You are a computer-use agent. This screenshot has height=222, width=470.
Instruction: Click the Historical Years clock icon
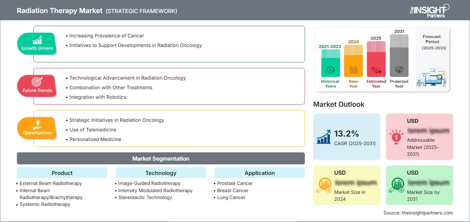(x=330, y=70)
